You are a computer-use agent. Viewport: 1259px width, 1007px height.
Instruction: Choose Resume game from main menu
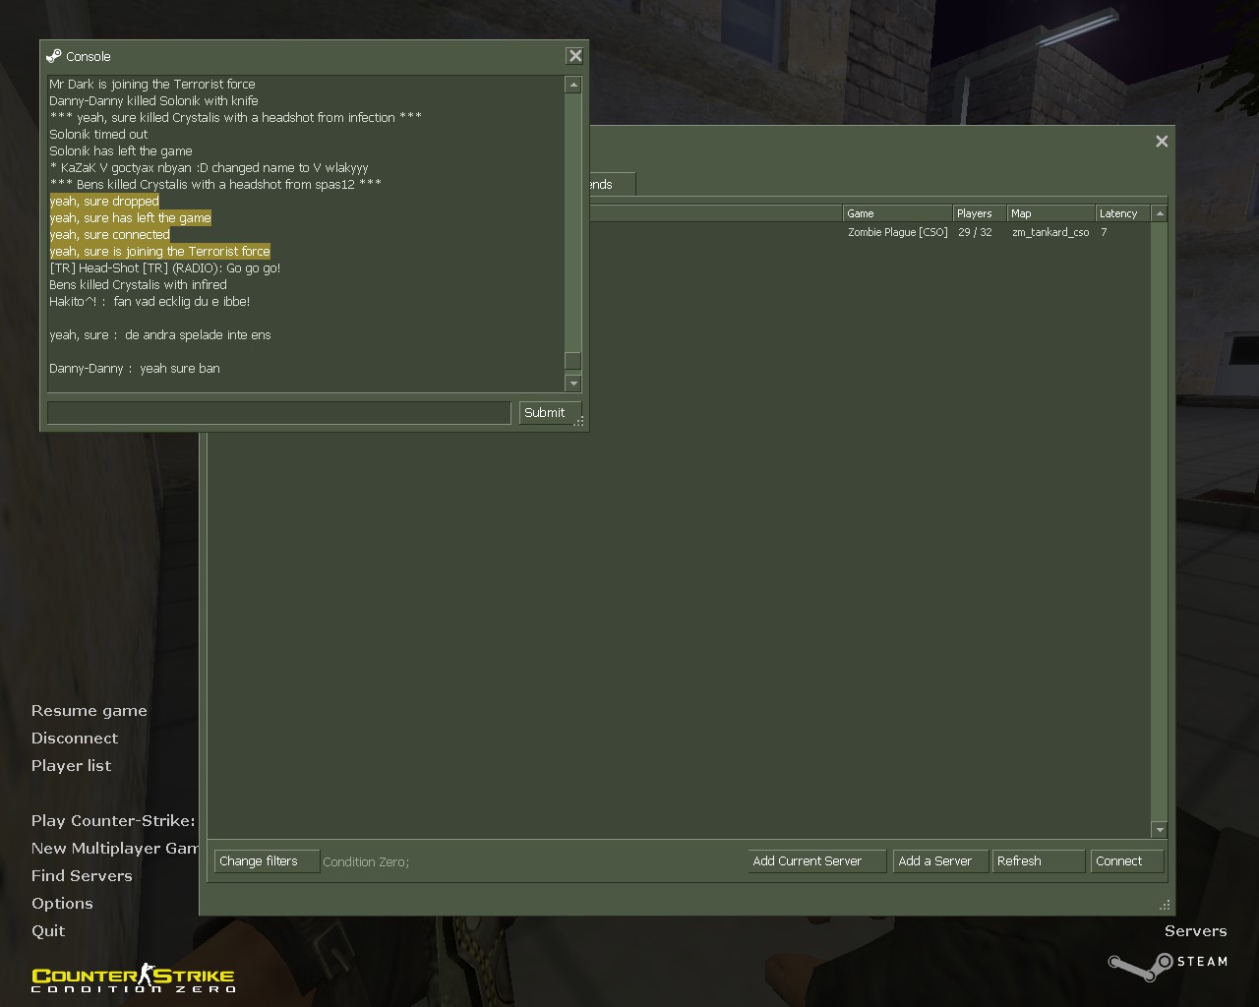pyautogui.click(x=89, y=711)
